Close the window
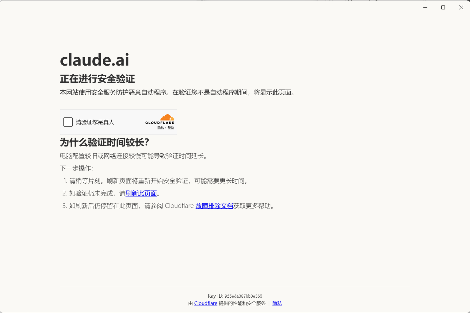This screenshot has height=313, width=470. point(461,8)
